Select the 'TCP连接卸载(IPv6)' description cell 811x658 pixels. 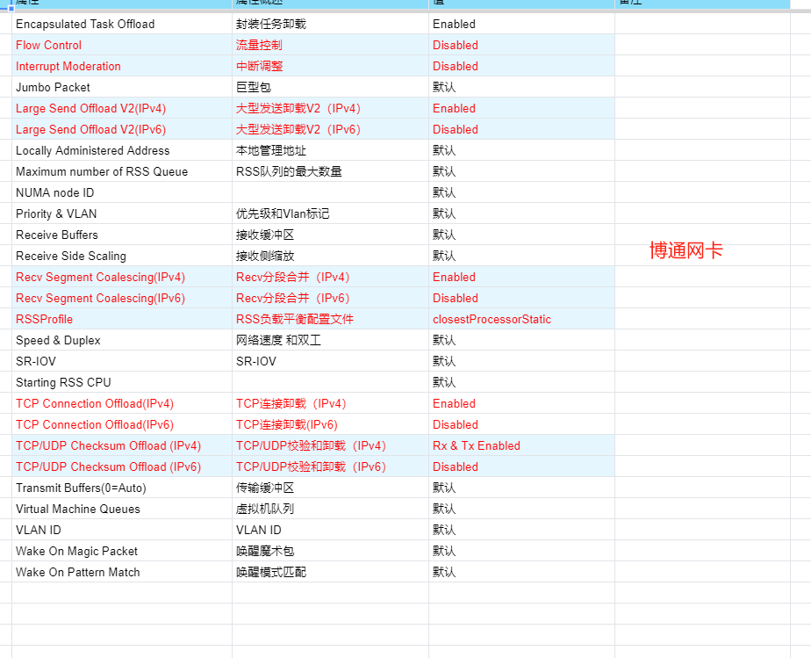(331, 424)
